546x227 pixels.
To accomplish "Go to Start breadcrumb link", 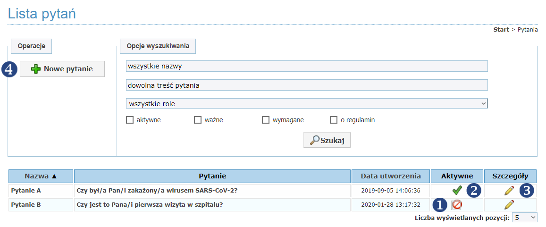I will 501,30.
